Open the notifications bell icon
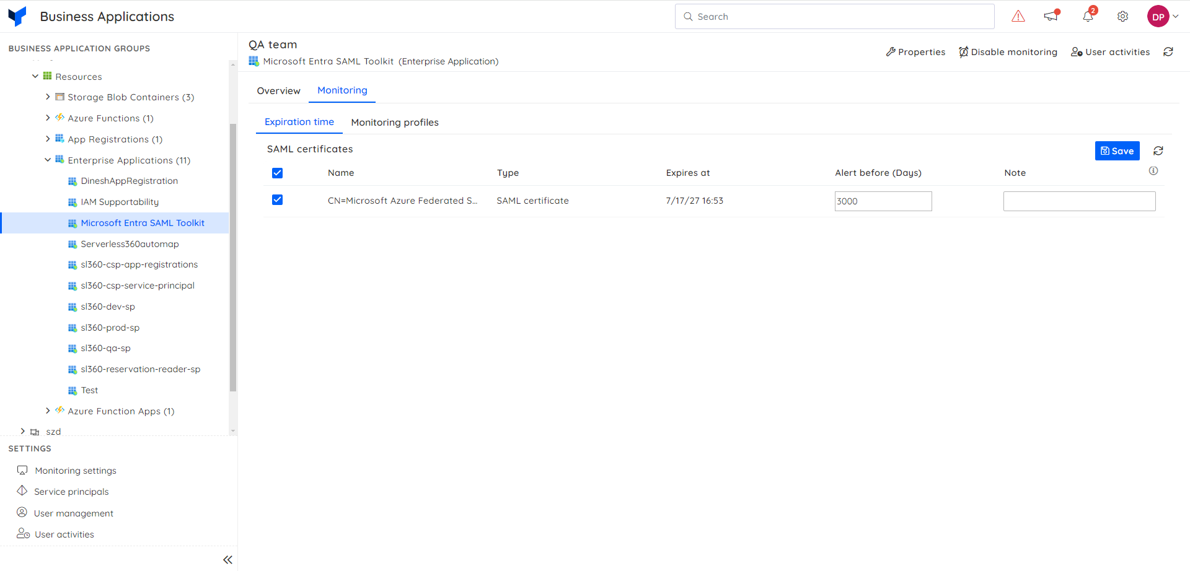 [x=1088, y=16]
